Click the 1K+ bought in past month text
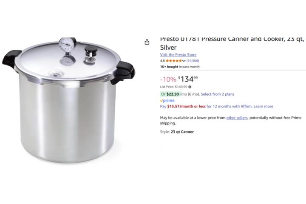 (x=180, y=67)
